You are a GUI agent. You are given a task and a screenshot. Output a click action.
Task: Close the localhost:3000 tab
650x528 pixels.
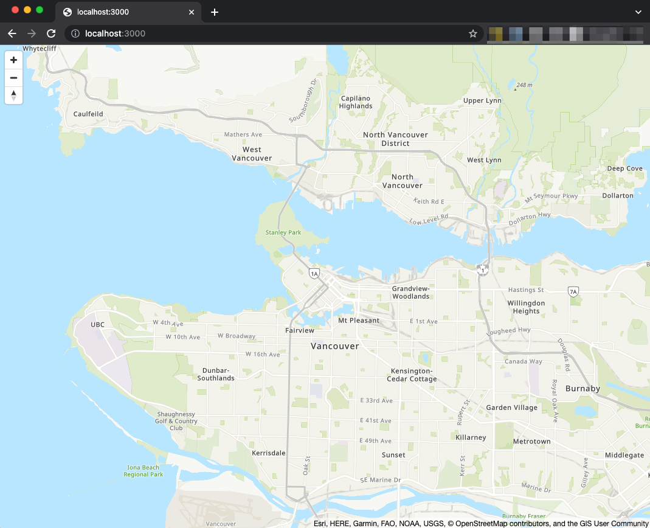192,12
